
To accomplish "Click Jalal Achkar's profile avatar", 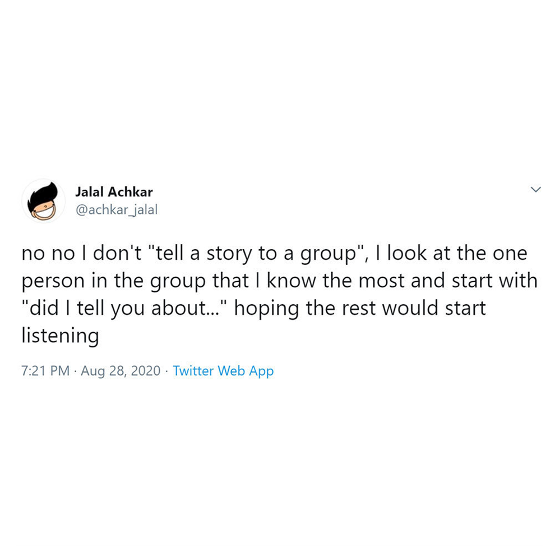I will [43, 201].
